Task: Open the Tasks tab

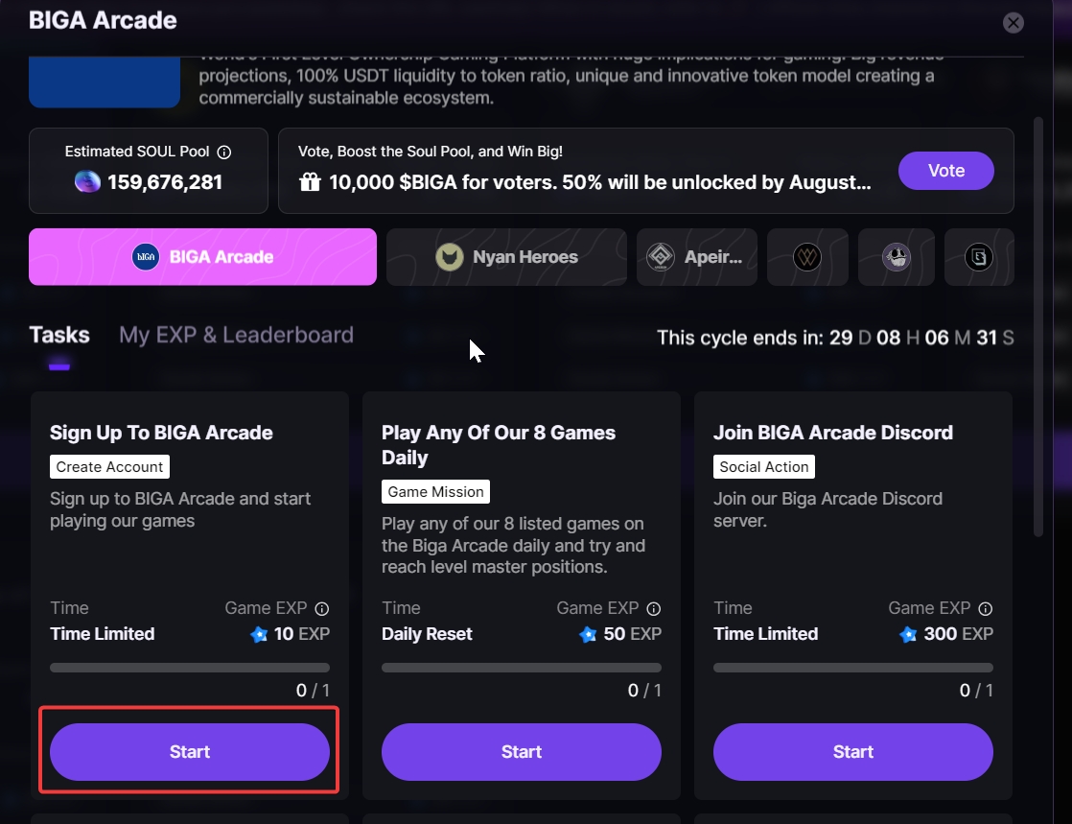Action: tap(59, 335)
